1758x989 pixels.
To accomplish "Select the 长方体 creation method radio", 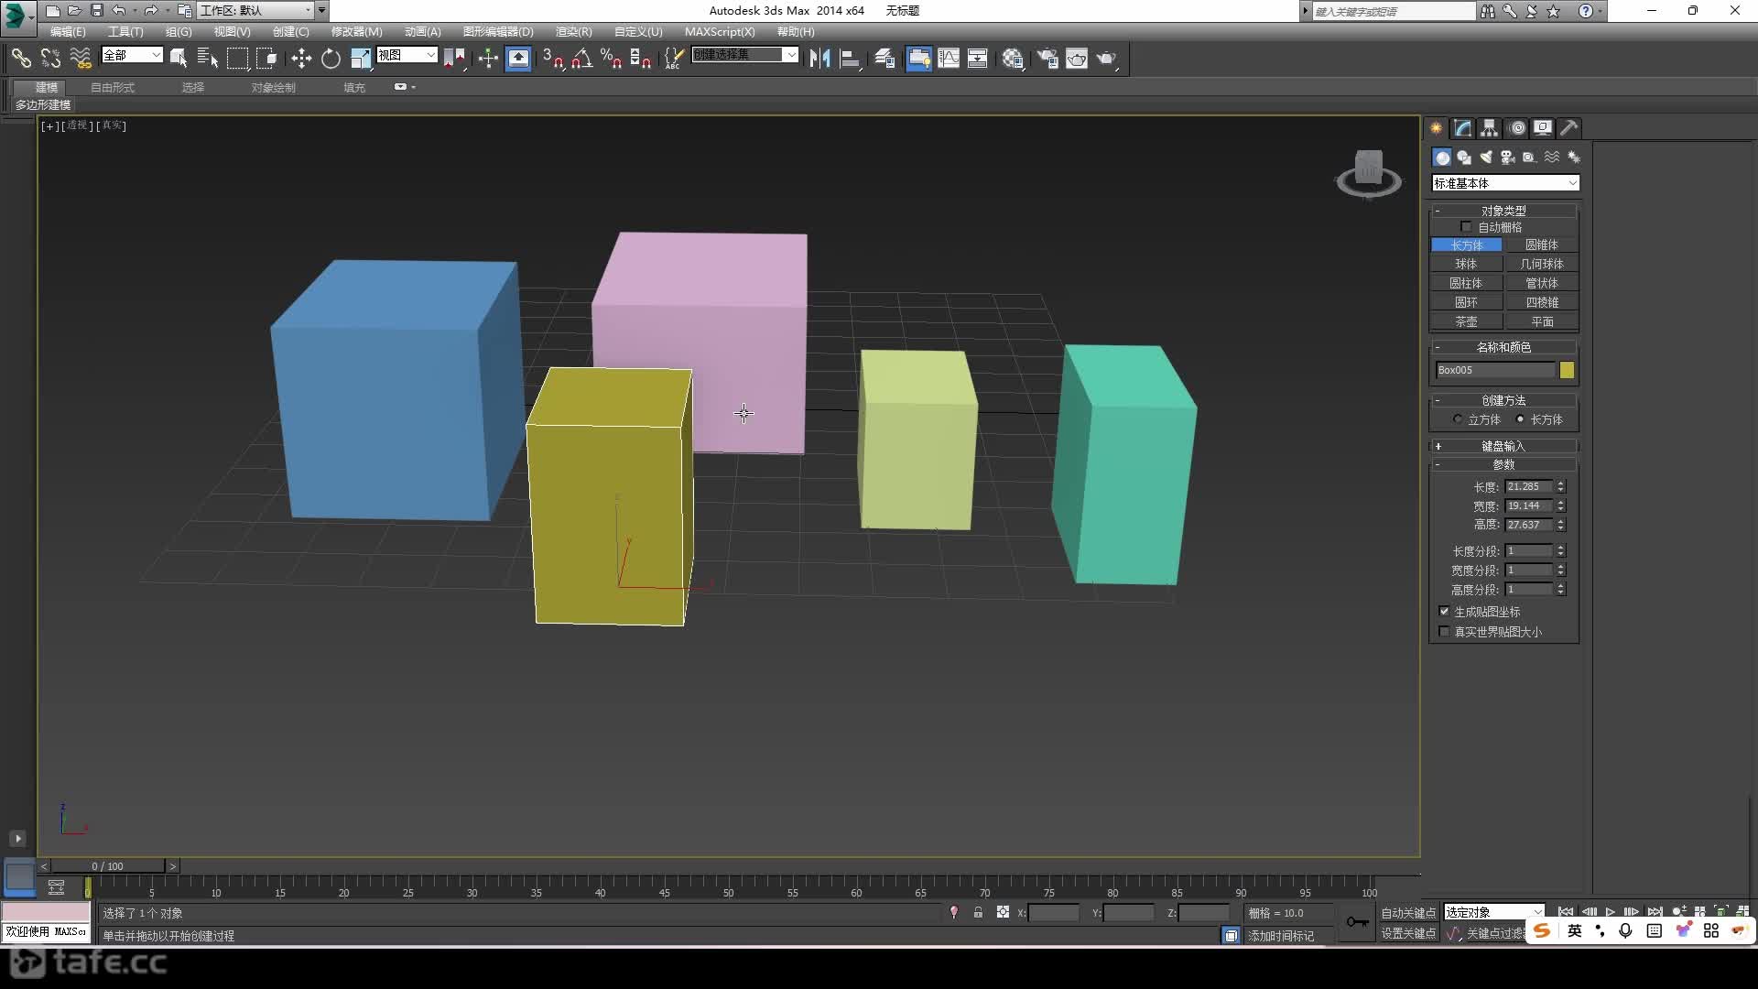I will [1520, 419].
